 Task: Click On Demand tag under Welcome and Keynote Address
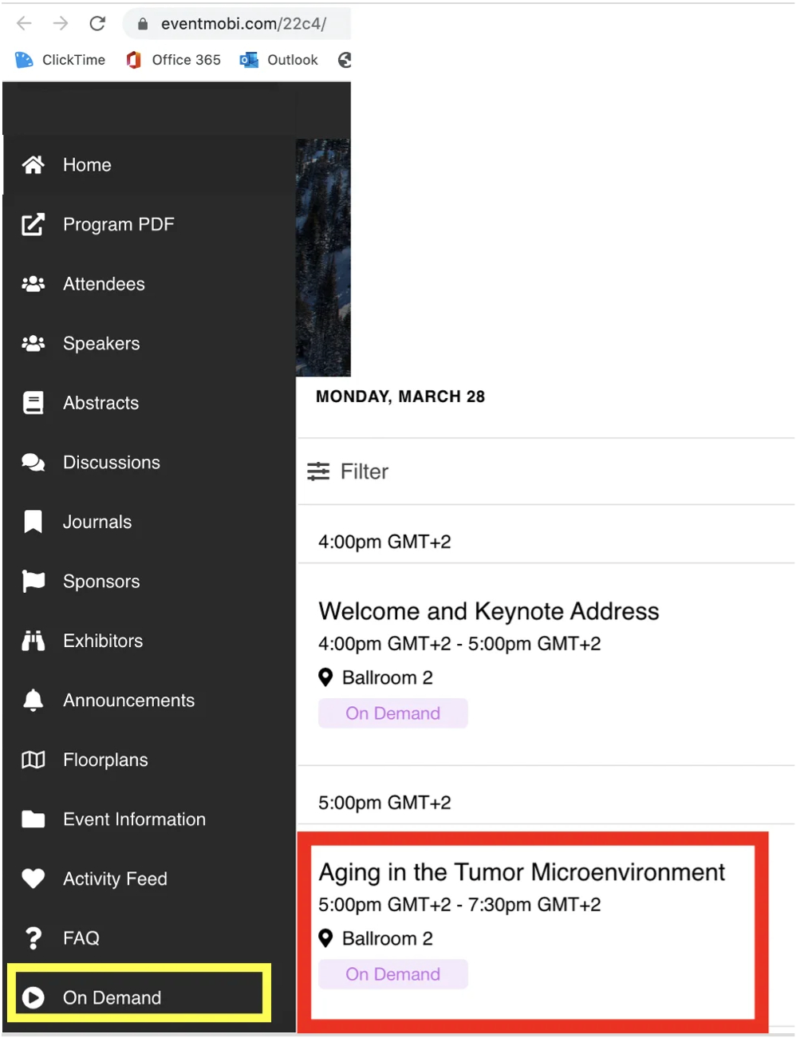[392, 713]
